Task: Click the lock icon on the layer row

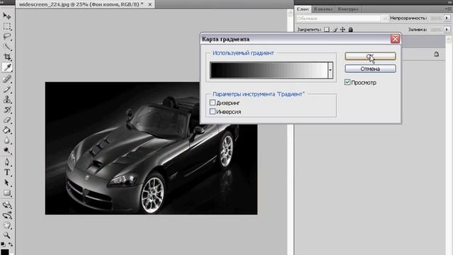Action: click(436, 54)
